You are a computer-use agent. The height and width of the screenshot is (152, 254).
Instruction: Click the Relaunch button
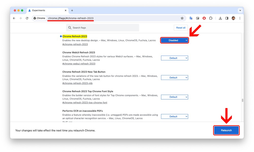(x=226, y=130)
